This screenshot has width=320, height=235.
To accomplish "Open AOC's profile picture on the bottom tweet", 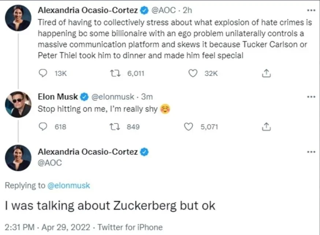I will point(18,158).
